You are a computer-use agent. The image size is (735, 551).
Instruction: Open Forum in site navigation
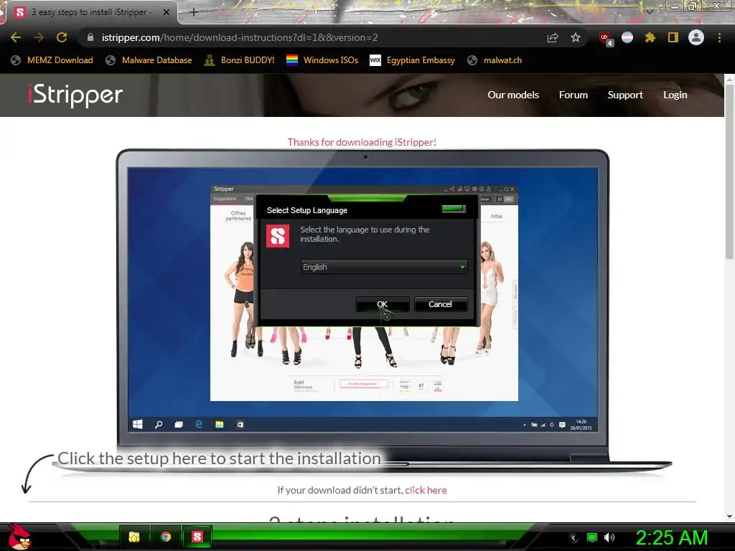[574, 95]
